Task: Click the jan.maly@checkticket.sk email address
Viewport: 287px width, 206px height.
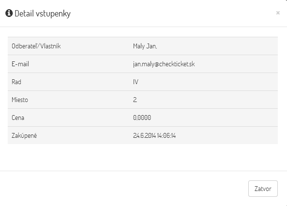Action: [164, 64]
